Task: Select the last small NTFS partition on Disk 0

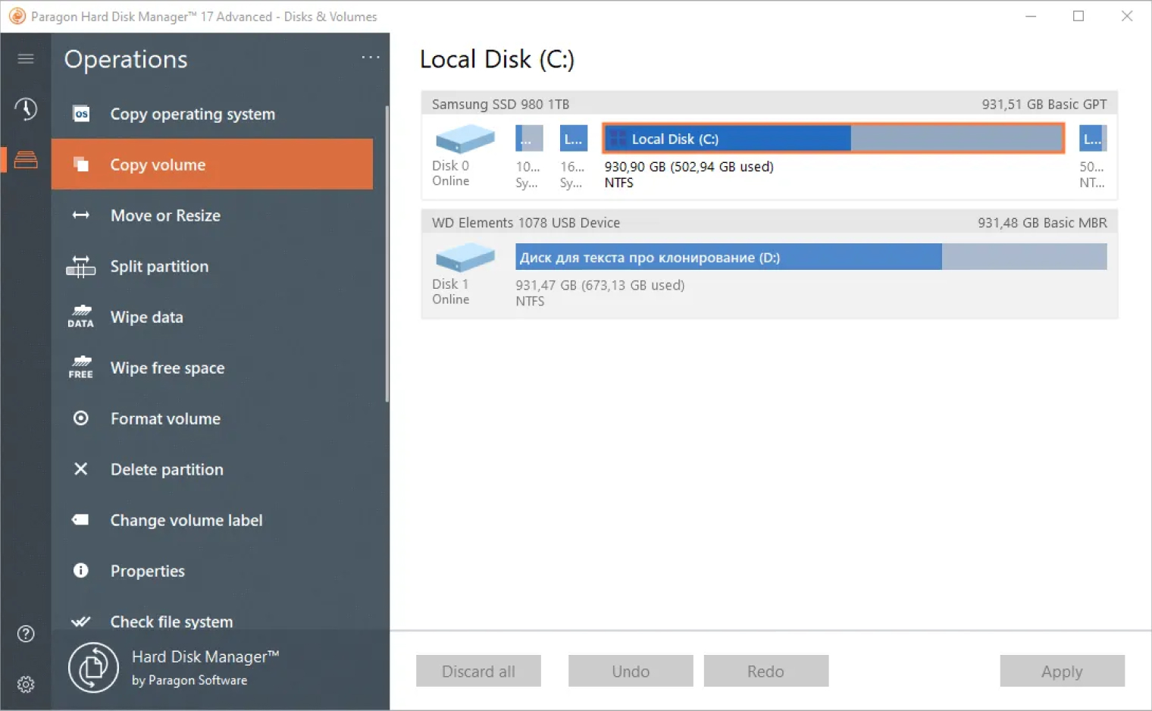Action: tap(1093, 139)
